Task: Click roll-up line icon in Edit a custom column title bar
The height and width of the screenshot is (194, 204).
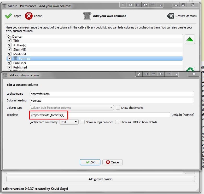Action: pyautogui.click(x=168, y=74)
